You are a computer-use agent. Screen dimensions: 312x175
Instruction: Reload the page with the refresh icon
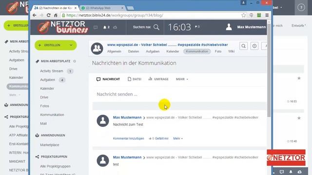(x=48, y=15)
